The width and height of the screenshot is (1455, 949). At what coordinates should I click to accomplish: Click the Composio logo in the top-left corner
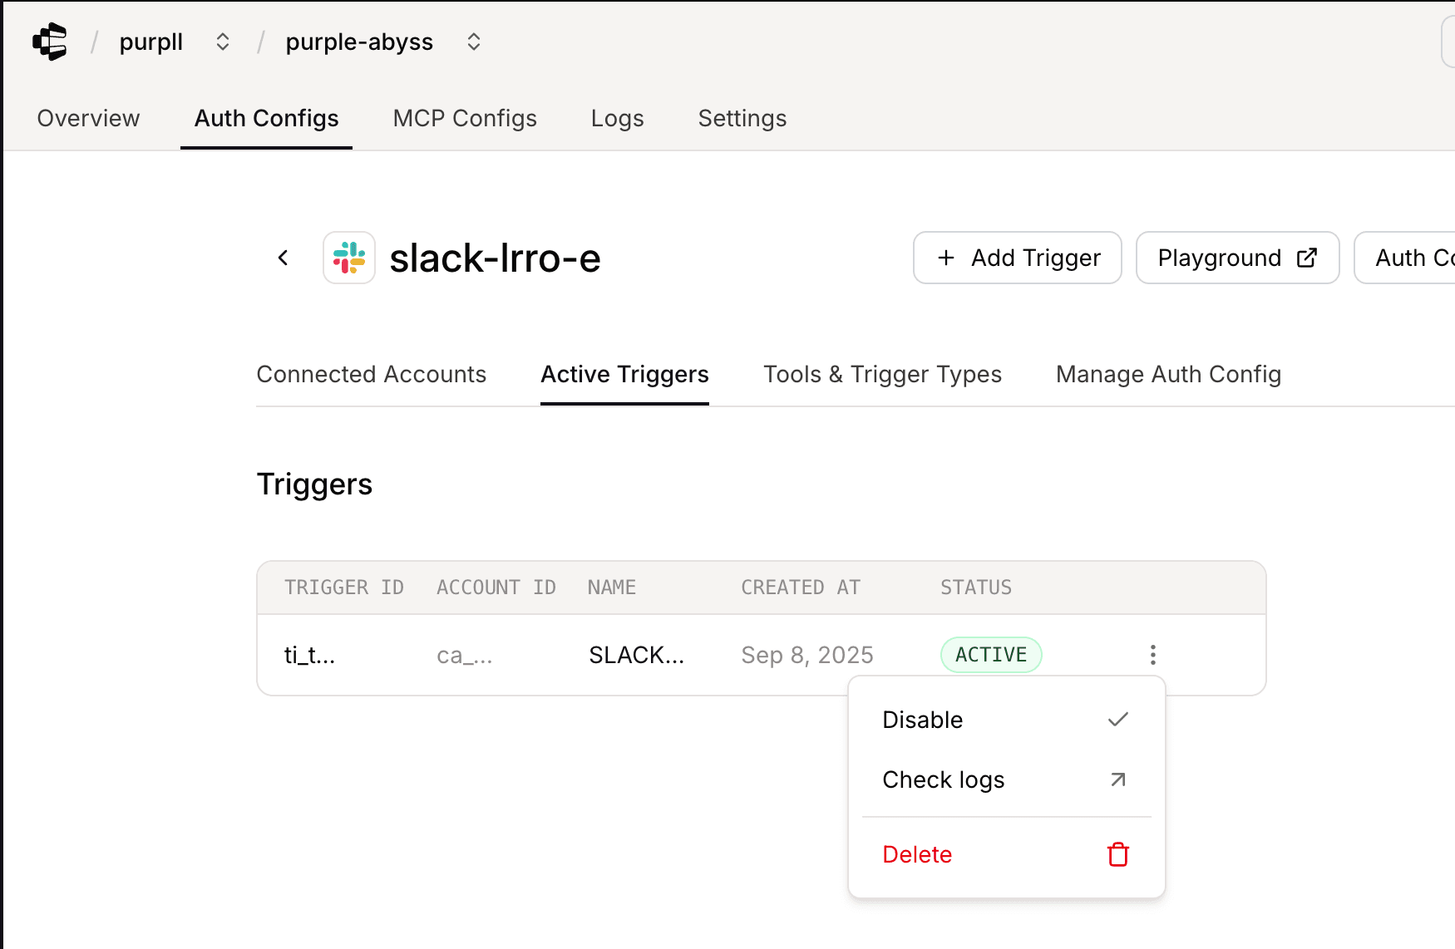49,41
